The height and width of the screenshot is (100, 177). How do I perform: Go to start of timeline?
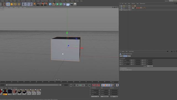tap(71, 85)
